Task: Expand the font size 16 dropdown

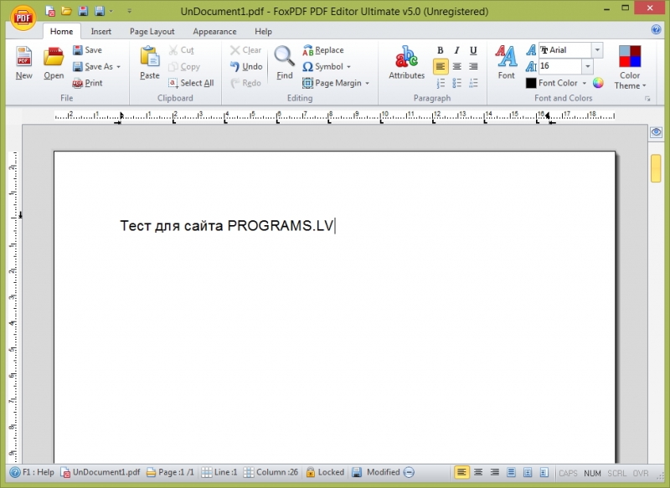Action: 588,66
